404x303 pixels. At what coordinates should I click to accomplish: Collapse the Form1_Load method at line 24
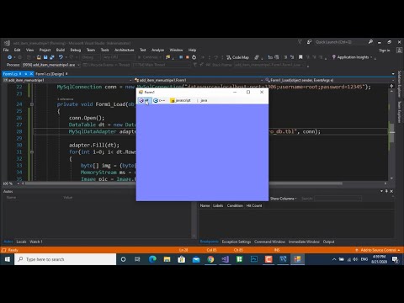pos(32,104)
